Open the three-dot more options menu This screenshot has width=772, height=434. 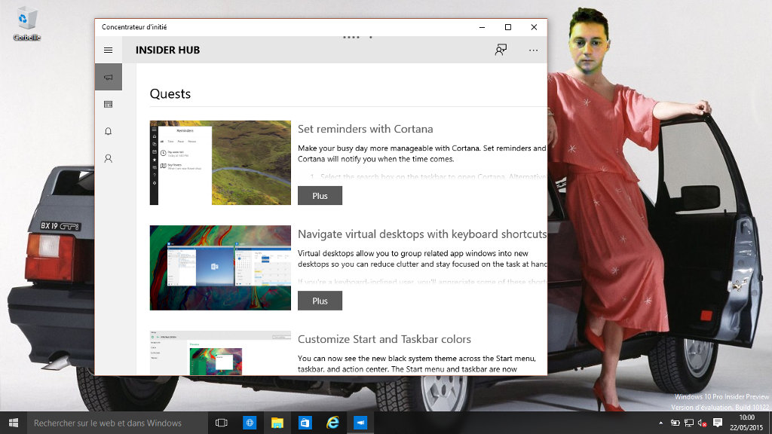tap(533, 50)
